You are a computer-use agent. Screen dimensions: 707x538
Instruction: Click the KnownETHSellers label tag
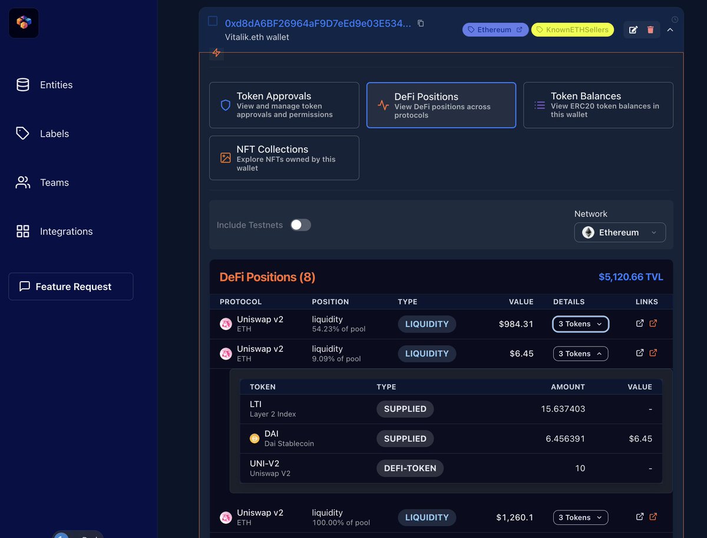tap(572, 29)
